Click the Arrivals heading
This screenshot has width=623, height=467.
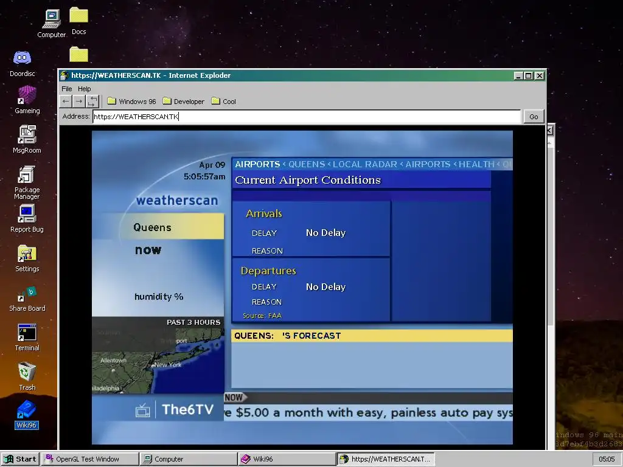(264, 213)
